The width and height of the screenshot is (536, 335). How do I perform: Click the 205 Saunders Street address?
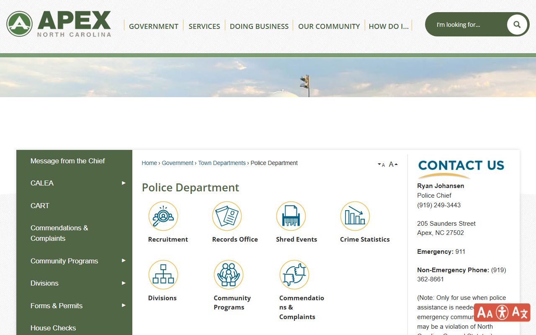[446, 224]
